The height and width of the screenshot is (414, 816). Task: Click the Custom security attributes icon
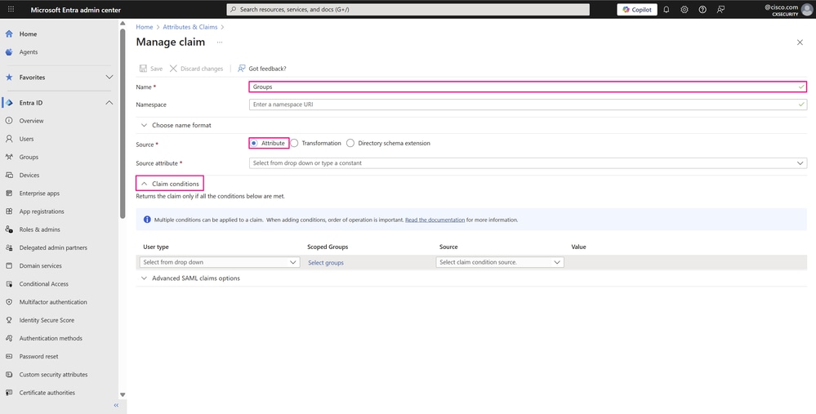pos(9,375)
